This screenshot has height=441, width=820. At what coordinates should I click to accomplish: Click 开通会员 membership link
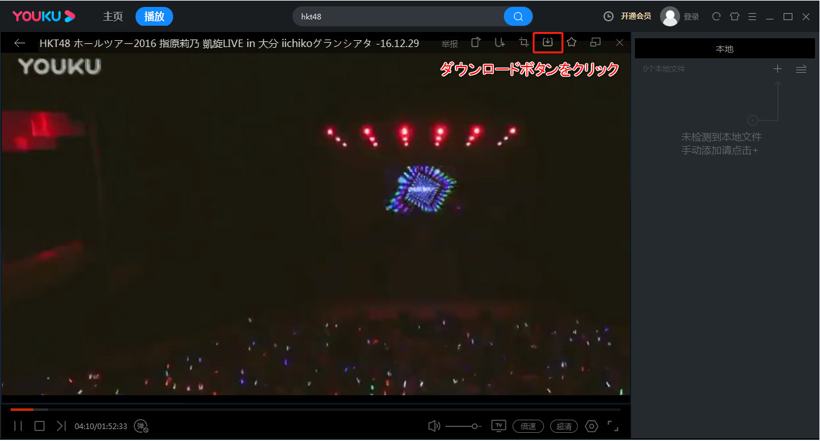click(x=636, y=16)
